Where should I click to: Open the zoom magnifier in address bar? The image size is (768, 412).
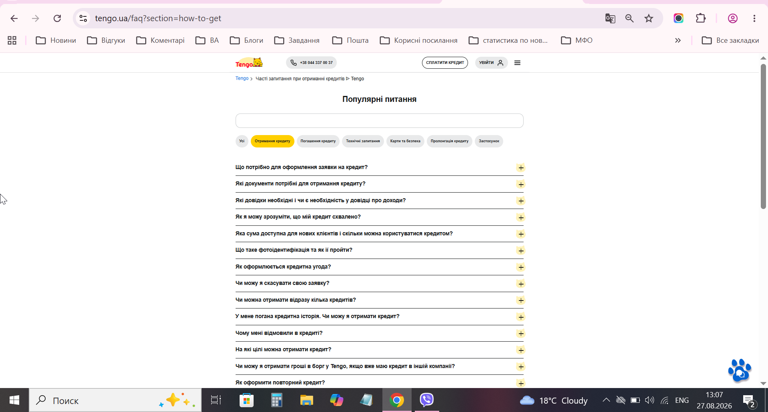630,18
